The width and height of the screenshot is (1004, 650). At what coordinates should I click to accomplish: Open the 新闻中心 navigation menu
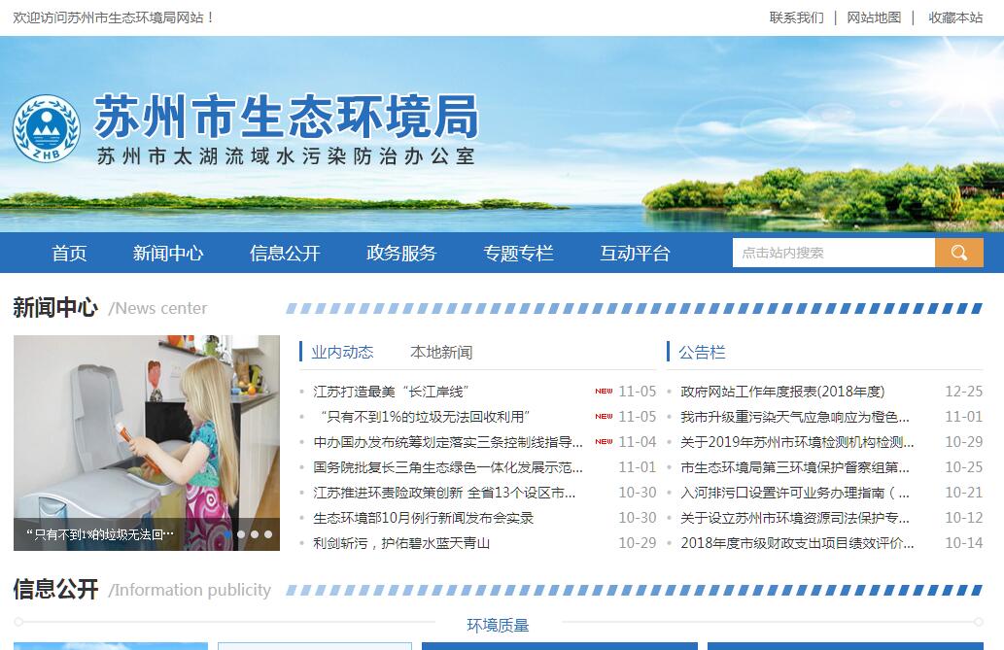[168, 254]
